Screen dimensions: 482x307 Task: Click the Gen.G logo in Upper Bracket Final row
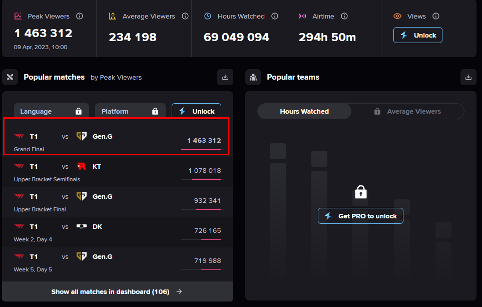82,196
